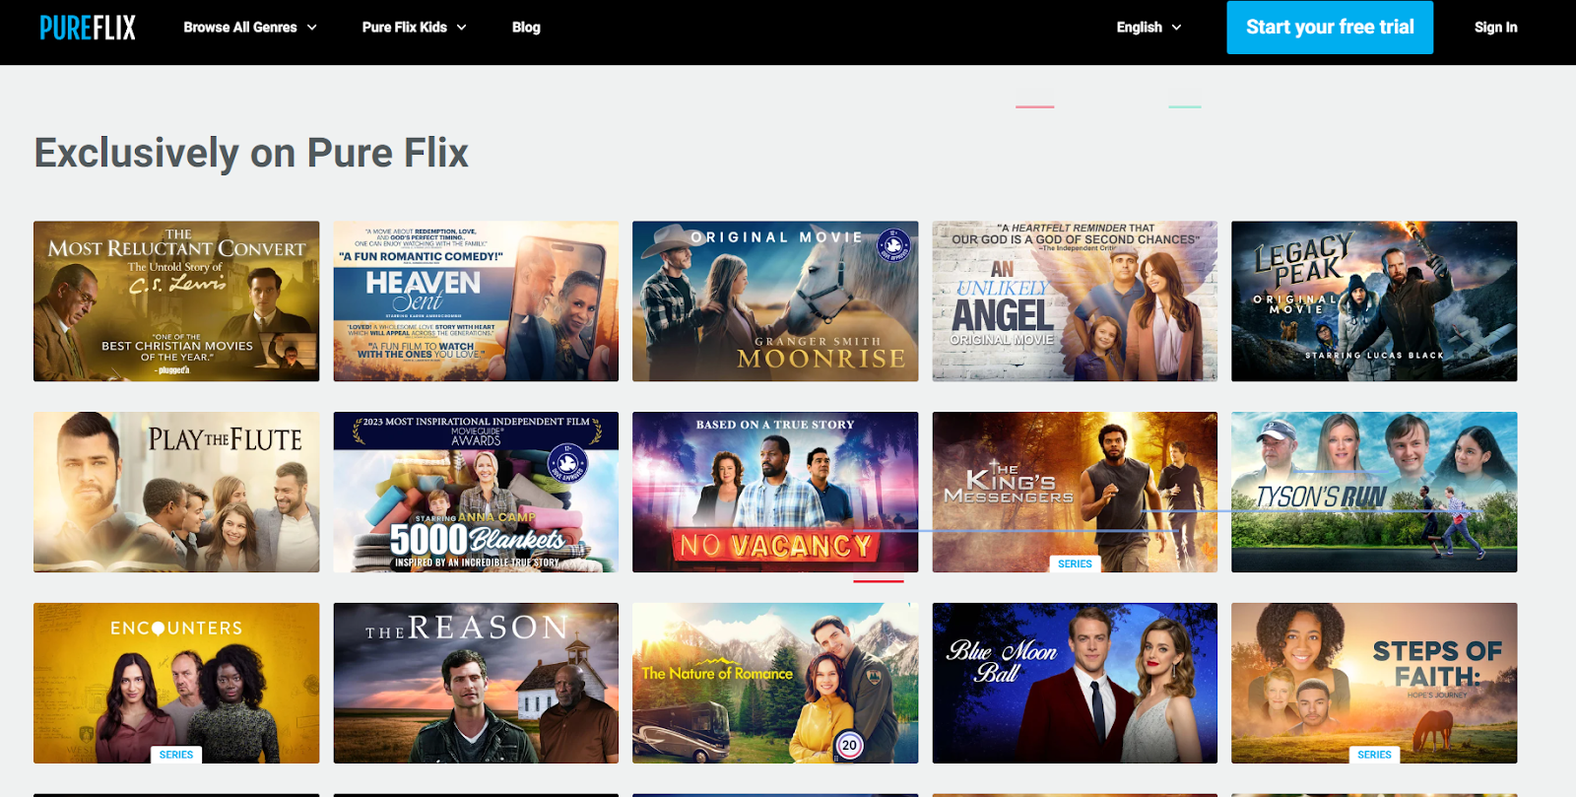Open The Nature of Romance movie
1576x797 pixels.
[775, 684]
